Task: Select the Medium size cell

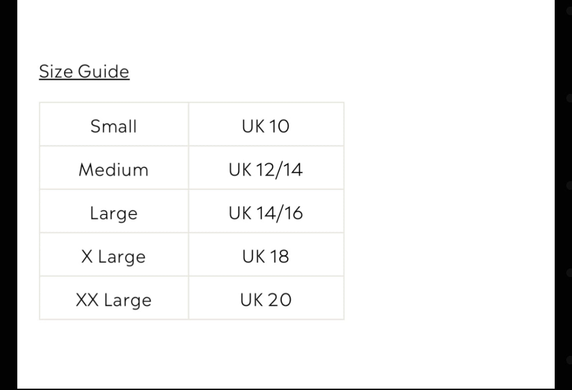Action: pos(114,168)
